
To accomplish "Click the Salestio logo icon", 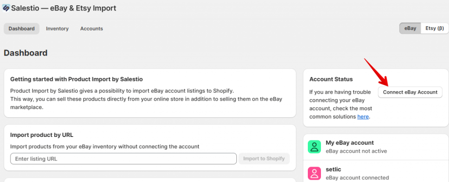I will 6,8.
